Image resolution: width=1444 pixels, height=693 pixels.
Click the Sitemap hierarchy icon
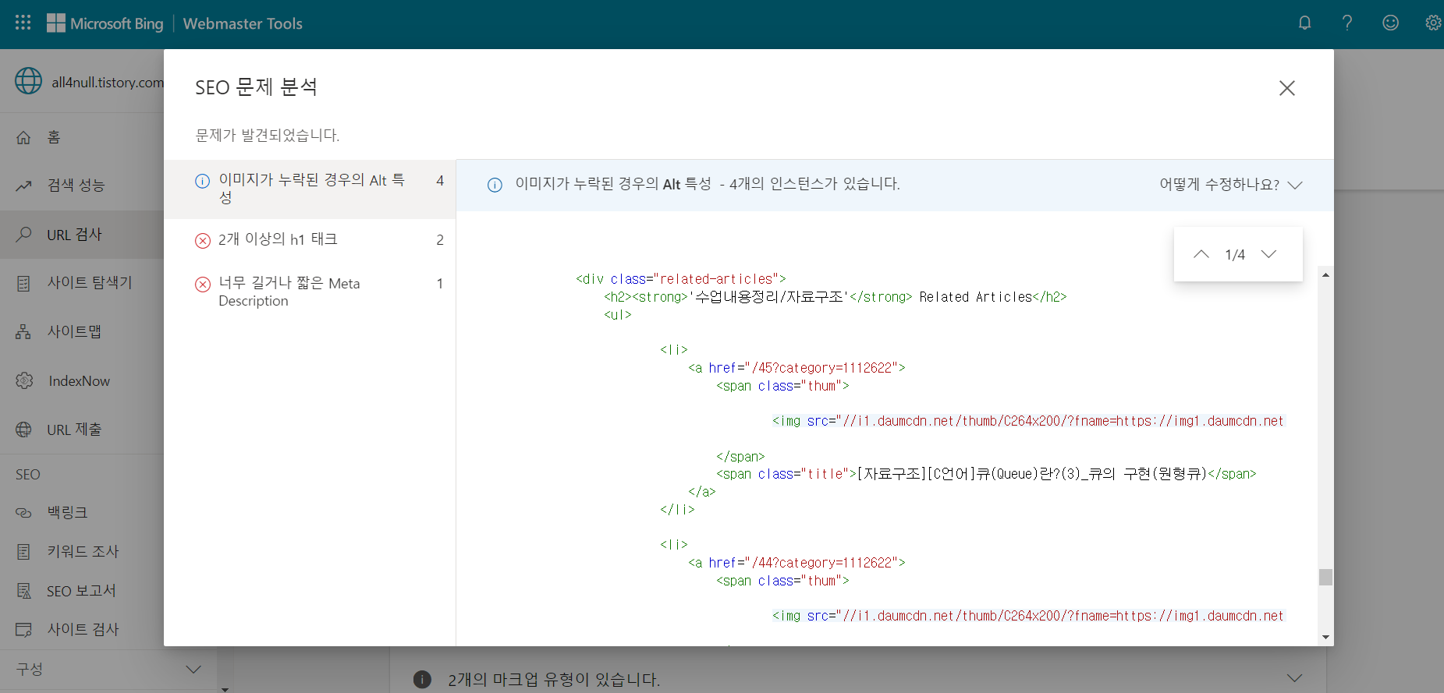[x=24, y=332]
